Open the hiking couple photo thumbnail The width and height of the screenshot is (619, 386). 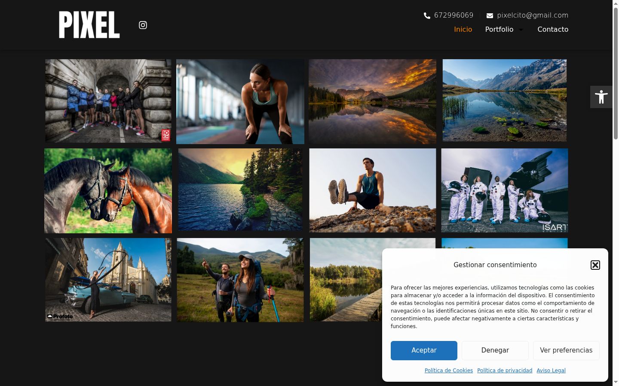[x=240, y=280]
